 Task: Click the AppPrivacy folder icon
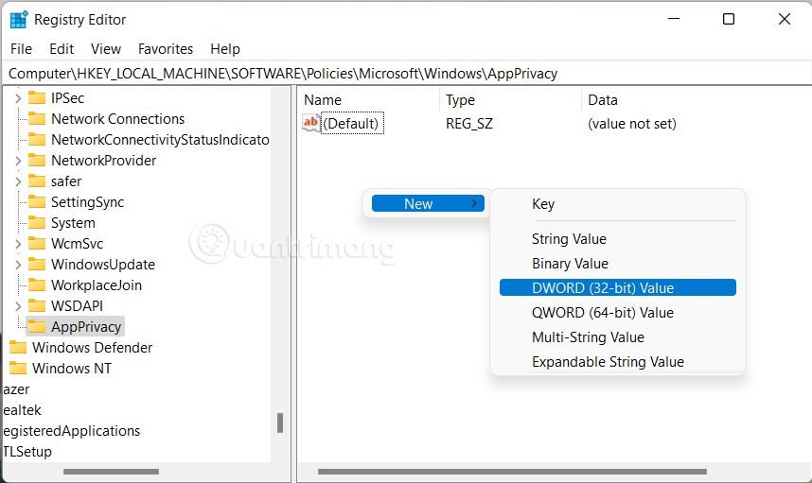(x=37, y=327)
